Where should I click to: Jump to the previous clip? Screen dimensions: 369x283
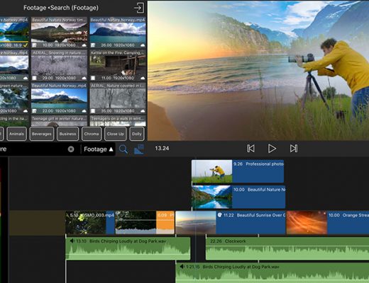250,149
